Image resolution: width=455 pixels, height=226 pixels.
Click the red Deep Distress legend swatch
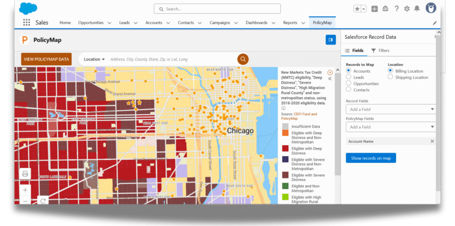click(285, 148)
